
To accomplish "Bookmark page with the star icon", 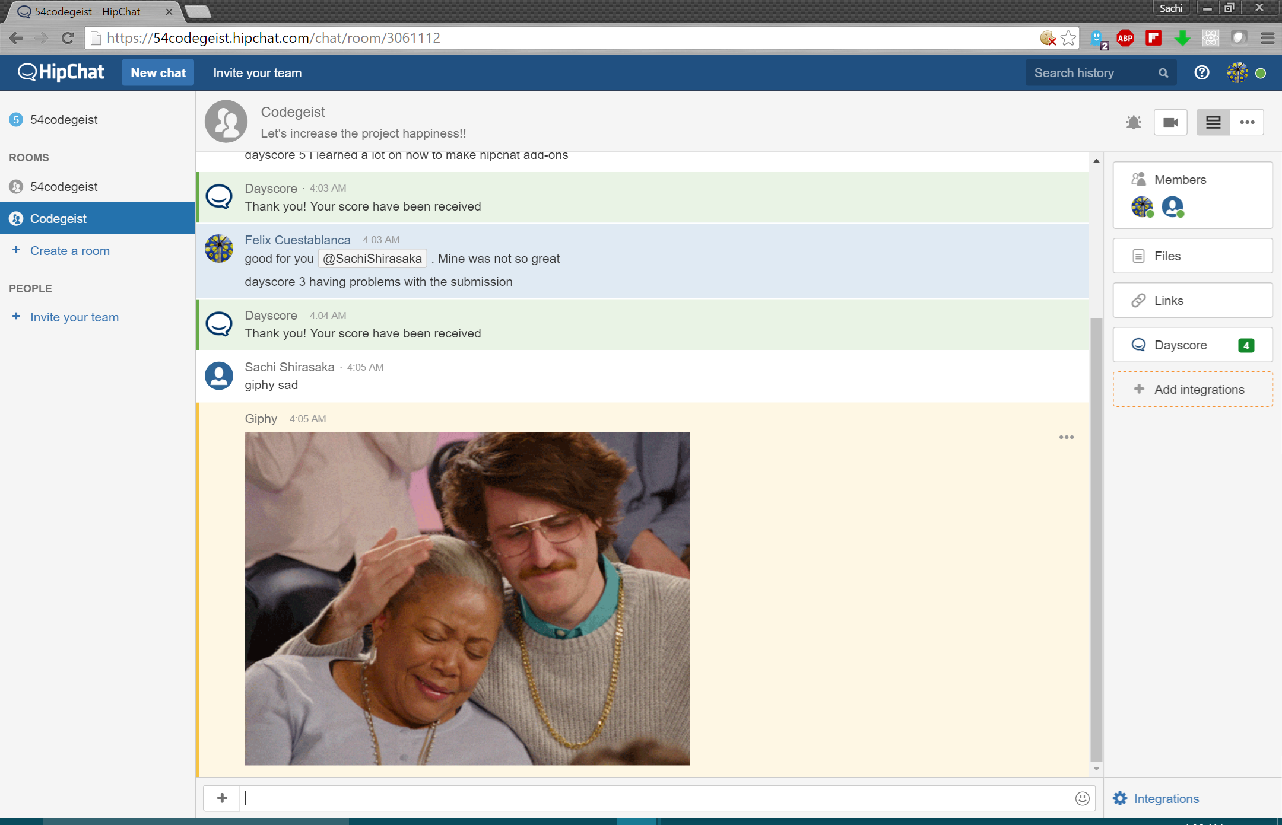I will (x=1068, y=39).
